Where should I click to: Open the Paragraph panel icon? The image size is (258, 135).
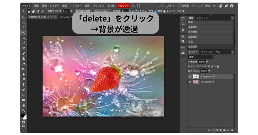tap(183, 41)
